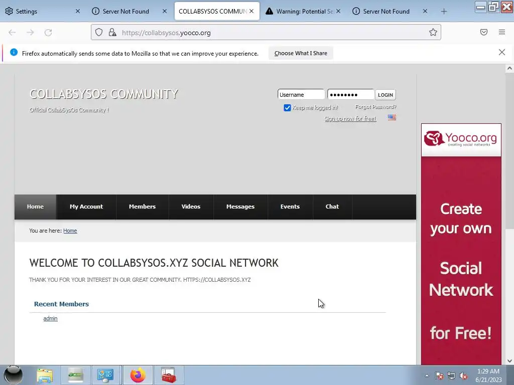Viewport: 514px width, 385px height.
Task: Click the Recent Members heading
Action: [62, 304]
